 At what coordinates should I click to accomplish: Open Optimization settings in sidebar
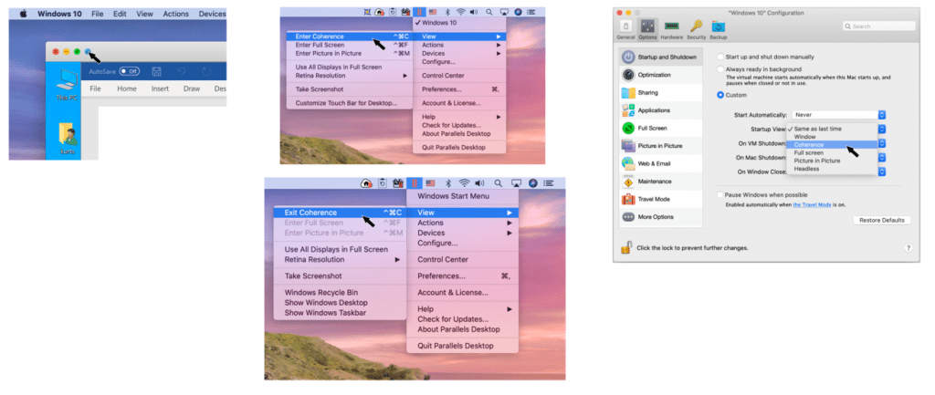pyautogui.click(x=660, y=75)
